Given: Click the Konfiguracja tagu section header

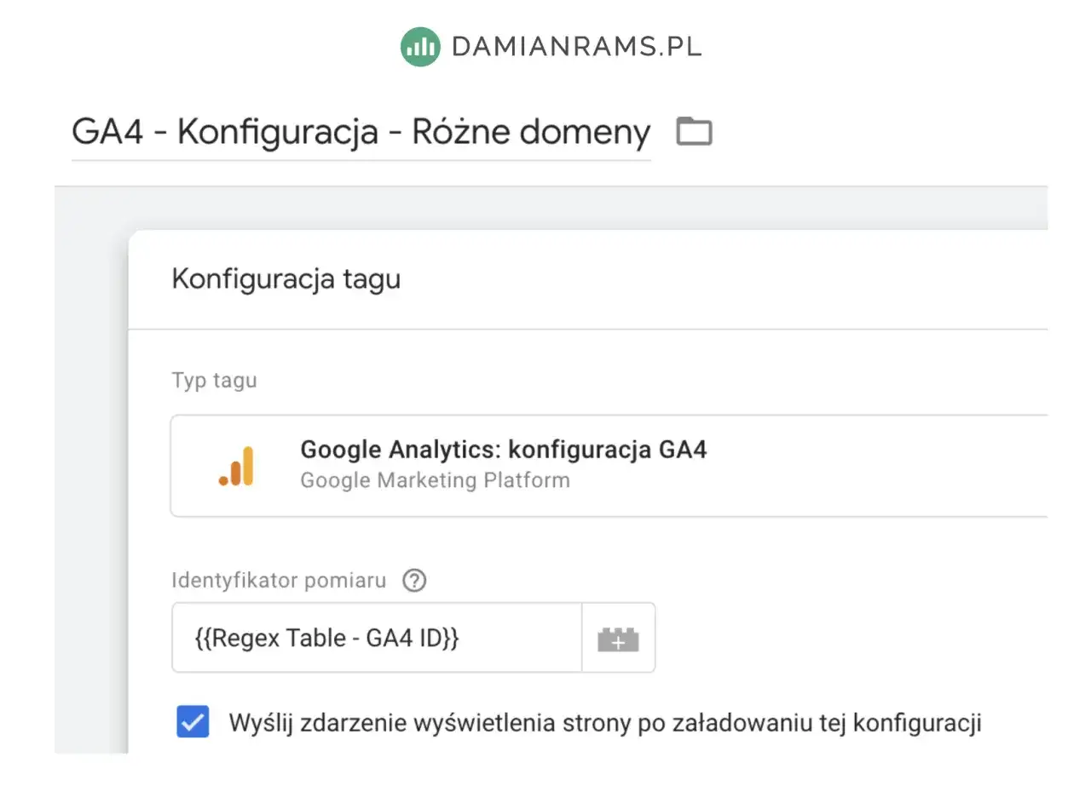Looking at the screenshot, I should pos(286,278).
